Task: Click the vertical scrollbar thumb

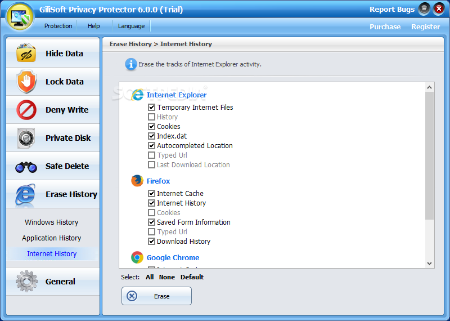Action: point(429,156)
